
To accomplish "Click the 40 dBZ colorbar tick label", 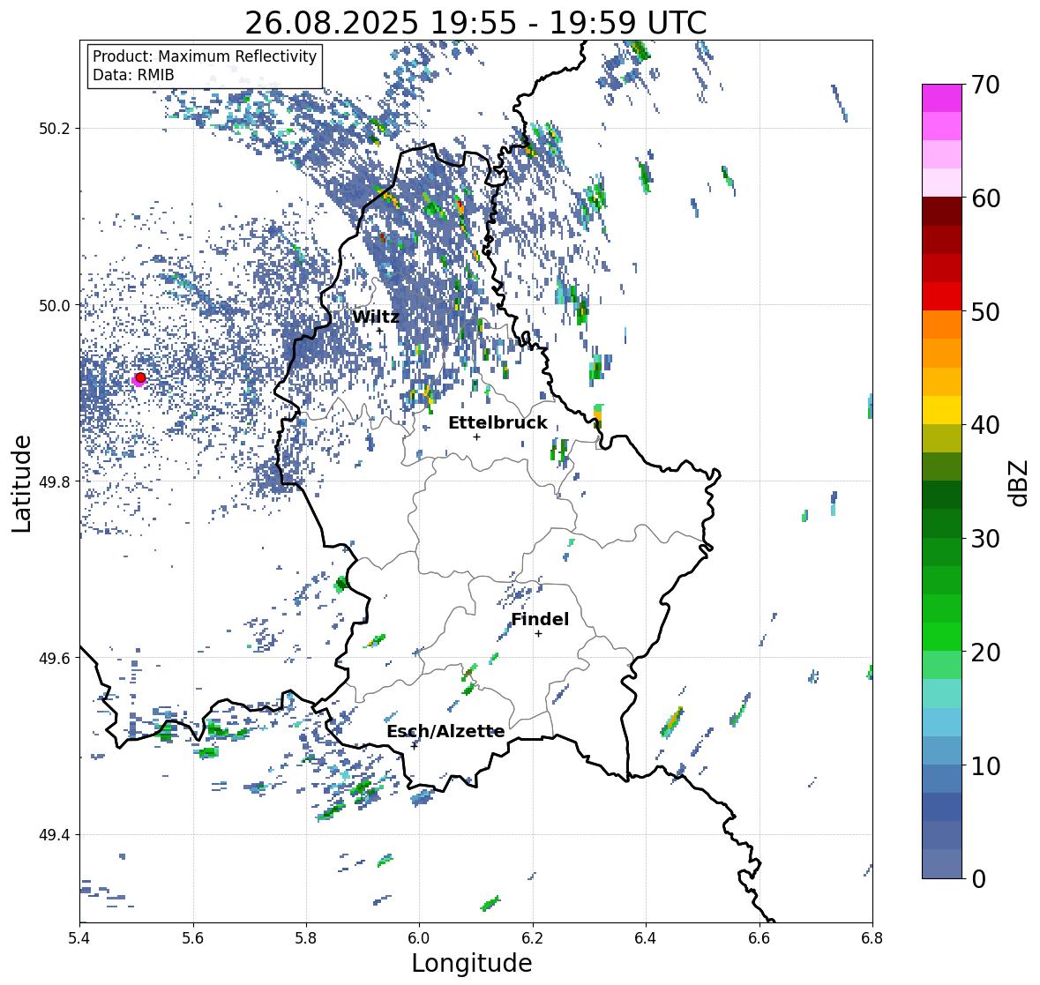I will pyautogui.click(x=985, y=425).
